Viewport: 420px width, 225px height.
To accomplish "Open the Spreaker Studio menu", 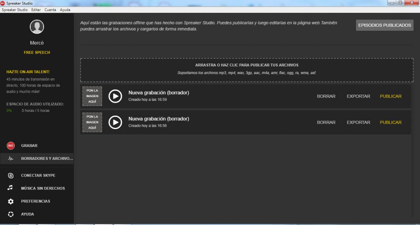I will tap(14, 9).
